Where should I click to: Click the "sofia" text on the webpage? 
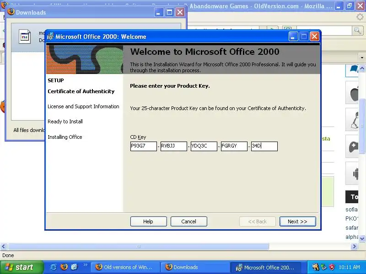pyautogui.click(x=352, y=209)
